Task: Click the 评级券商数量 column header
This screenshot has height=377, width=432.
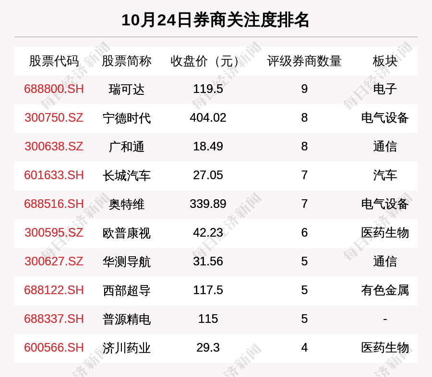Action: click(304, 61)
